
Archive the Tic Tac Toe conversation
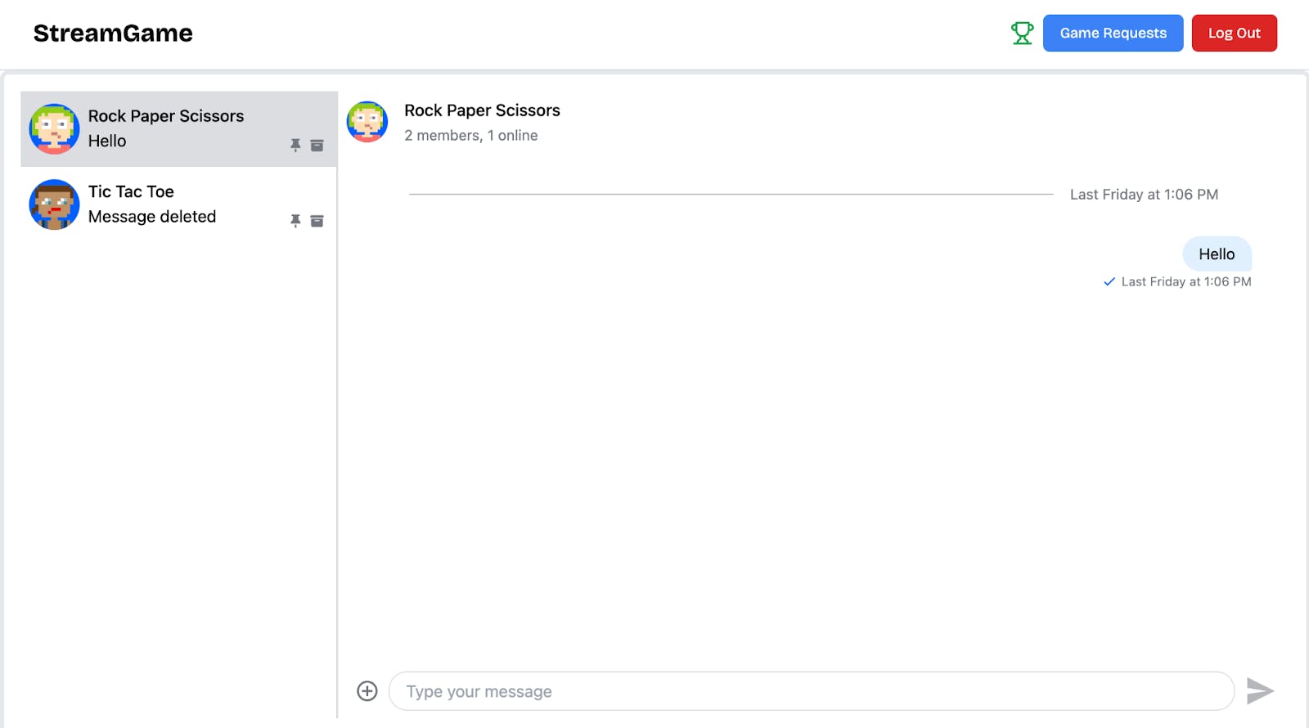pos(317,221)
